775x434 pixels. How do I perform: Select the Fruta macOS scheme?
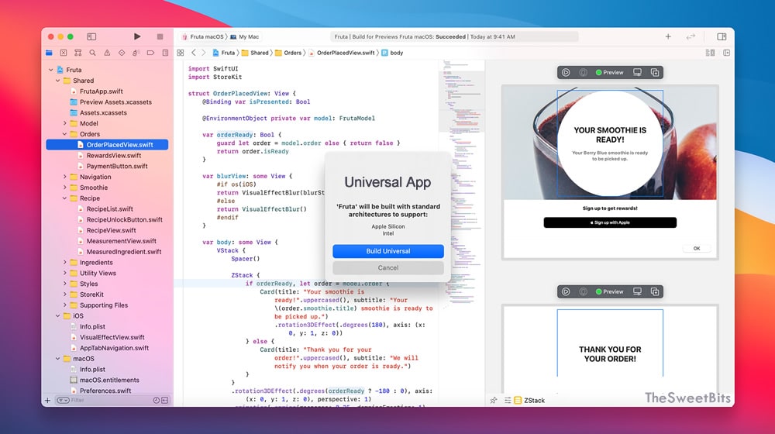click(x=202, y=36)
